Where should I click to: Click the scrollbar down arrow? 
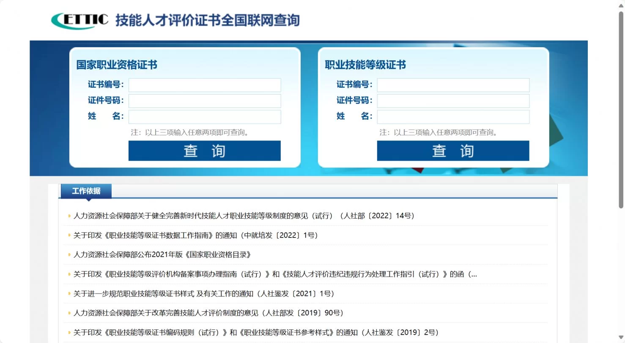[621, 338]
